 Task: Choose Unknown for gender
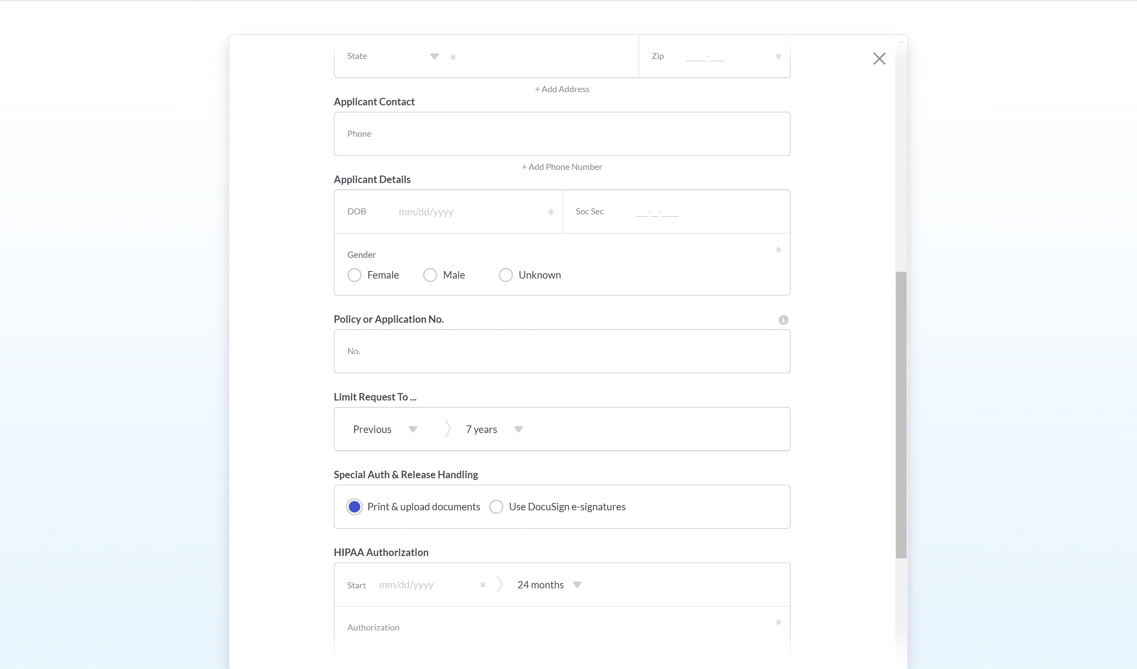point(505,275)
